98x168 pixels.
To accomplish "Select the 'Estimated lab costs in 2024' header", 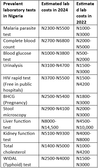I will (56, 13).
